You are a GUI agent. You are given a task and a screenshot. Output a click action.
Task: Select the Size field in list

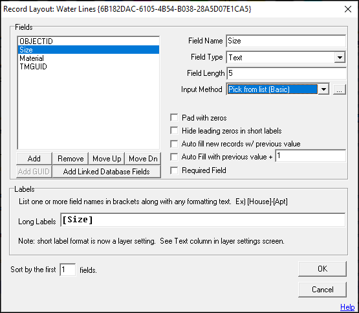click(89, 50)
